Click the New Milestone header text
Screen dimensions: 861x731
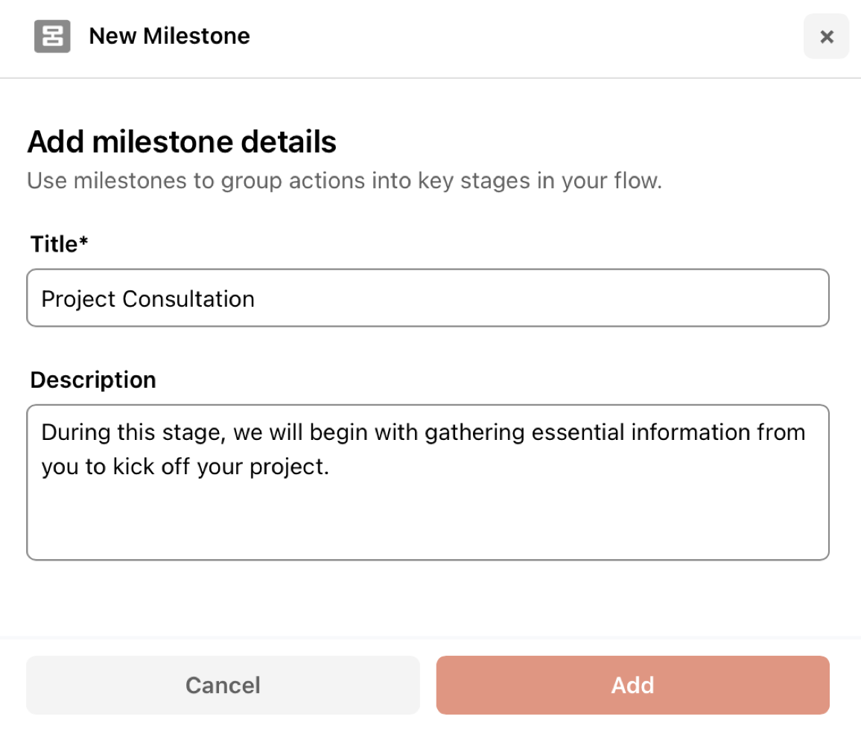169,36
